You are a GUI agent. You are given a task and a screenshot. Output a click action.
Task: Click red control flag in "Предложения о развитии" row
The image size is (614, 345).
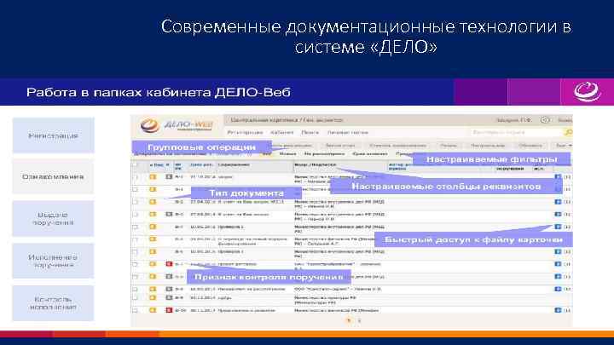point(169,310)
